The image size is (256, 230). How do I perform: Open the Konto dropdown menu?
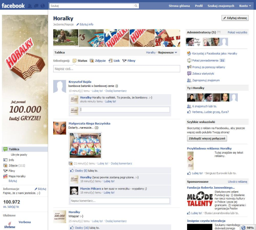point(245,6)
